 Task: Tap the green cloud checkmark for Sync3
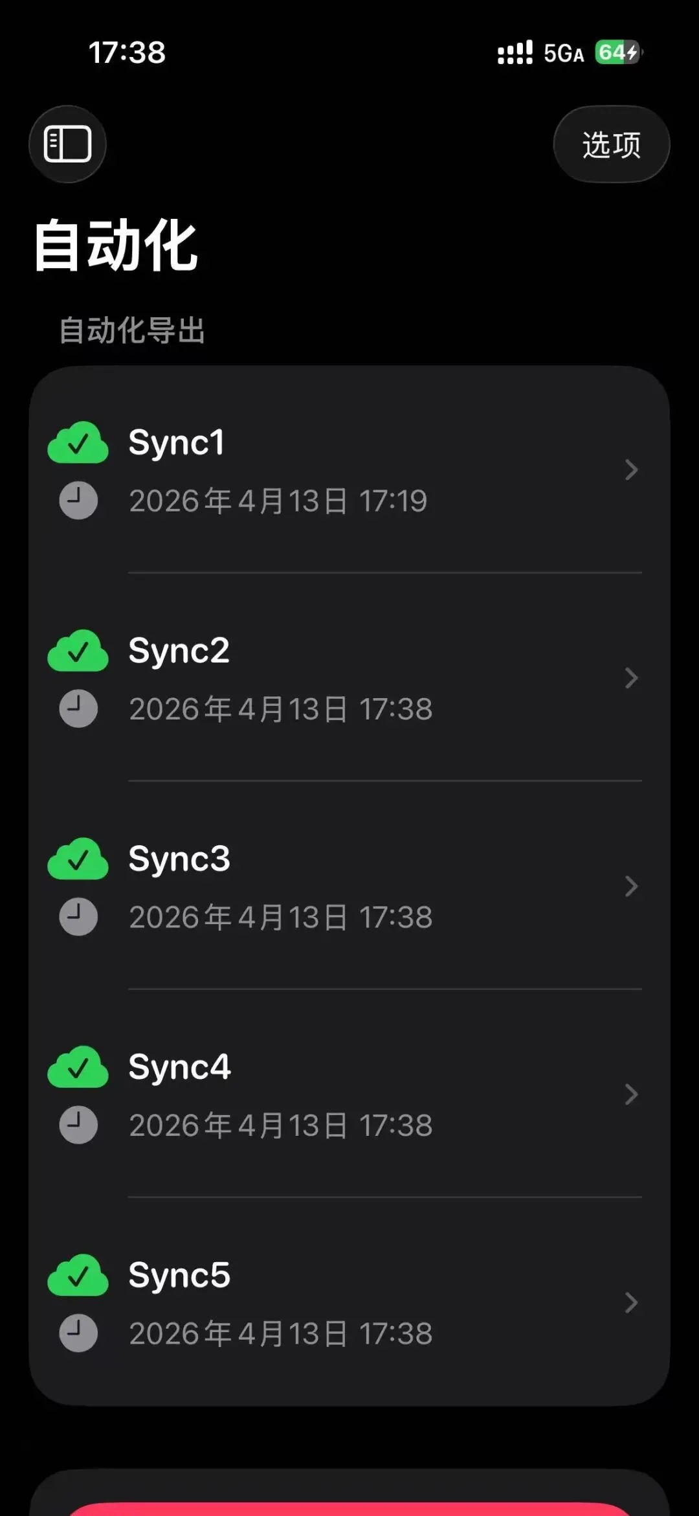pos(78,859)
